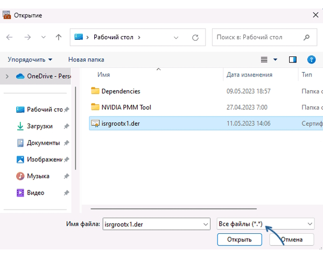Open the Упорядочить menu

click(x=30, y=60)
